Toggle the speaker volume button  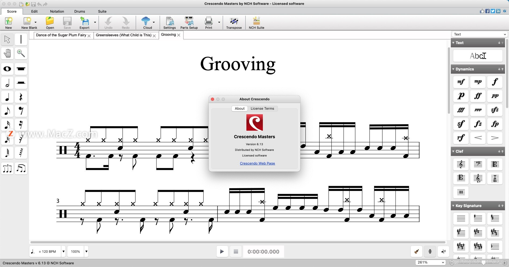443,252
